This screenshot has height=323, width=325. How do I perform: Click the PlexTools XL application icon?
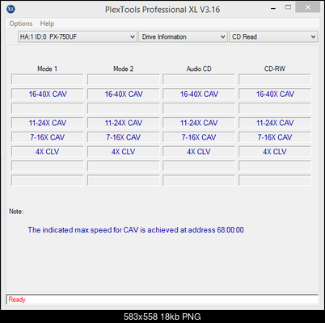11,10
